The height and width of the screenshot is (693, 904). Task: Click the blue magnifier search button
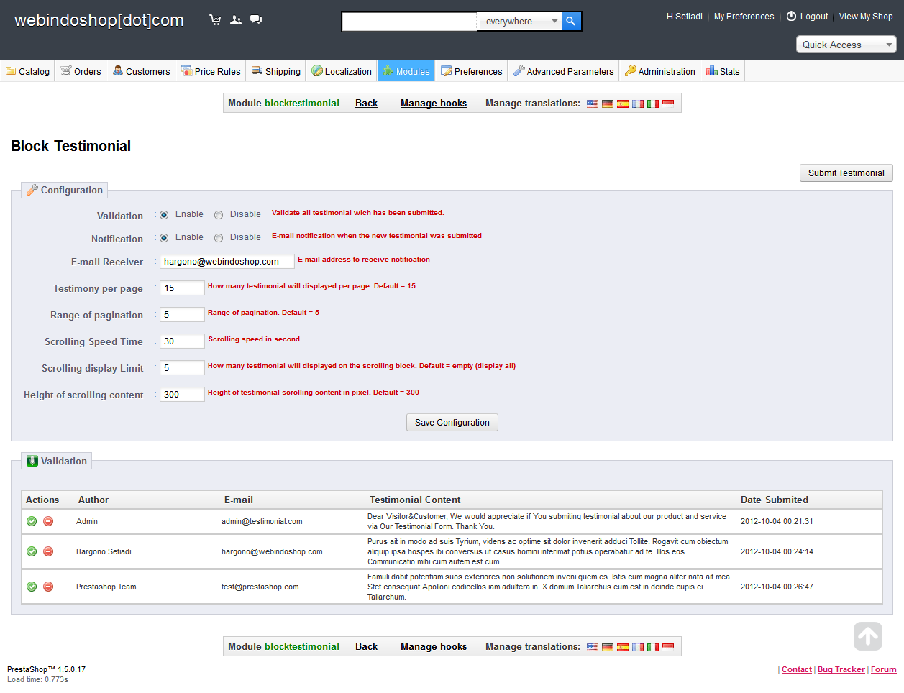[x=571, y=22]
